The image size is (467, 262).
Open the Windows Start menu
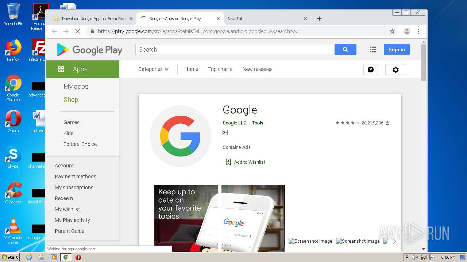(10, 257)
